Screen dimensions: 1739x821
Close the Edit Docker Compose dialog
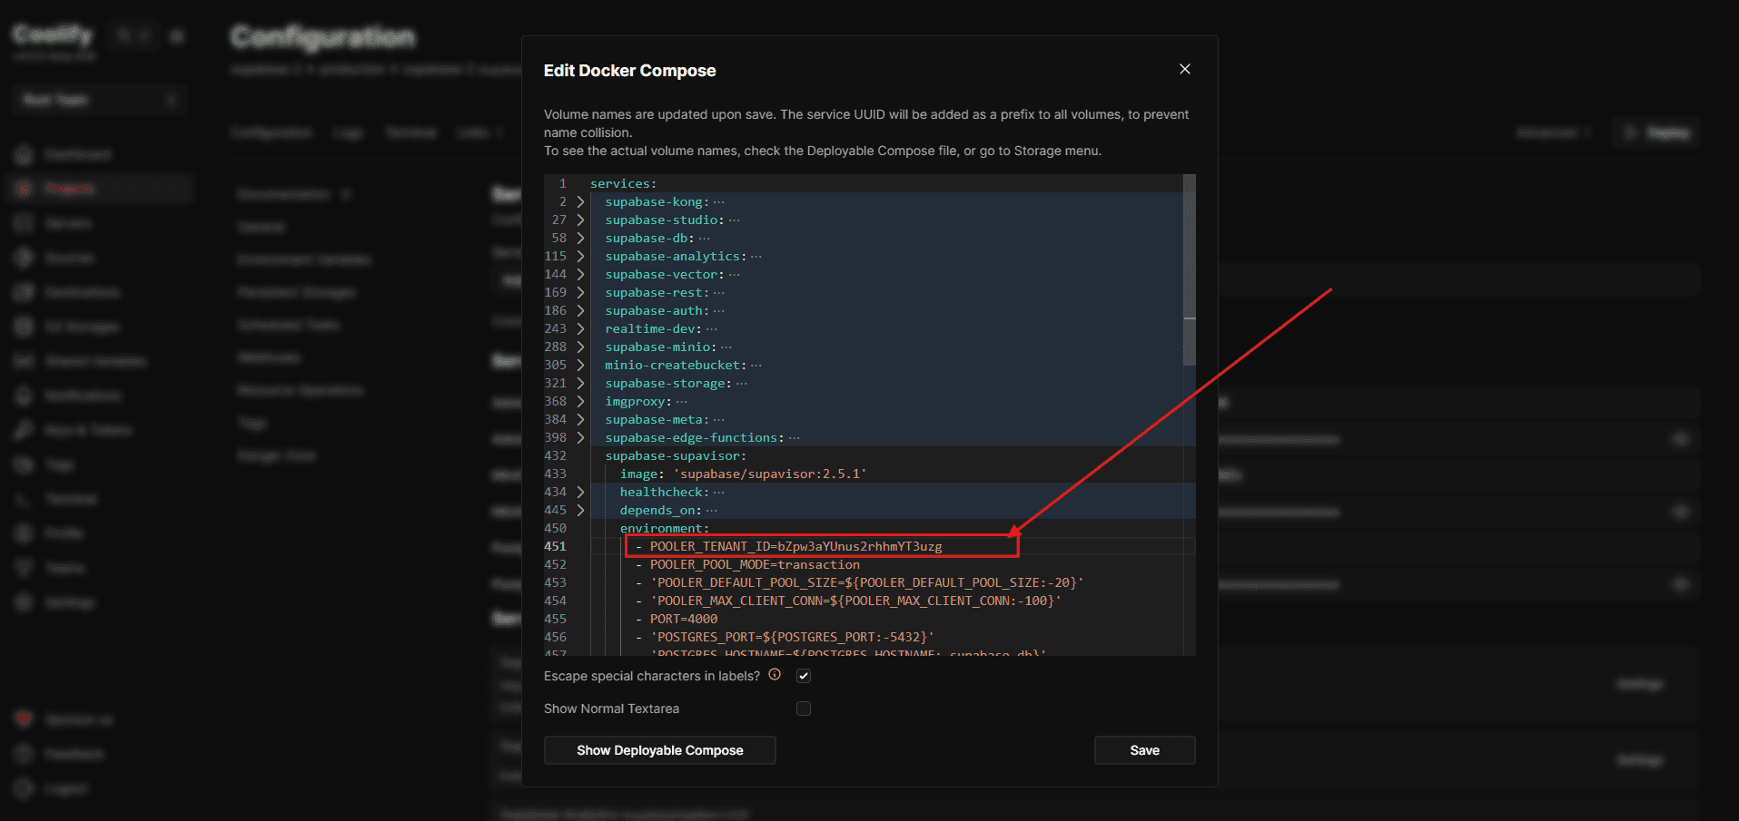pos(1184,69)
